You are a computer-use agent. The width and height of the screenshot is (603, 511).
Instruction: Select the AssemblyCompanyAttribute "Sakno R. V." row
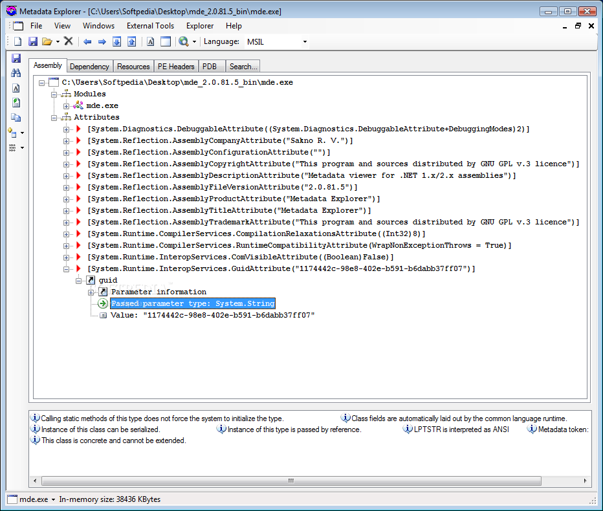221,141
